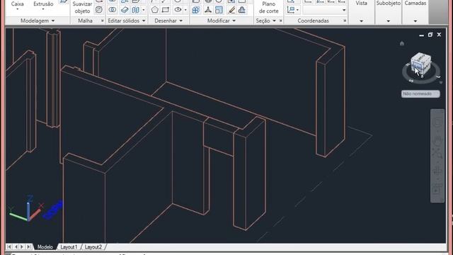Viewport: 453px width, 255px height.
Task: Click the last-tab navigation arrow
Action: click(x=28, y=246)
